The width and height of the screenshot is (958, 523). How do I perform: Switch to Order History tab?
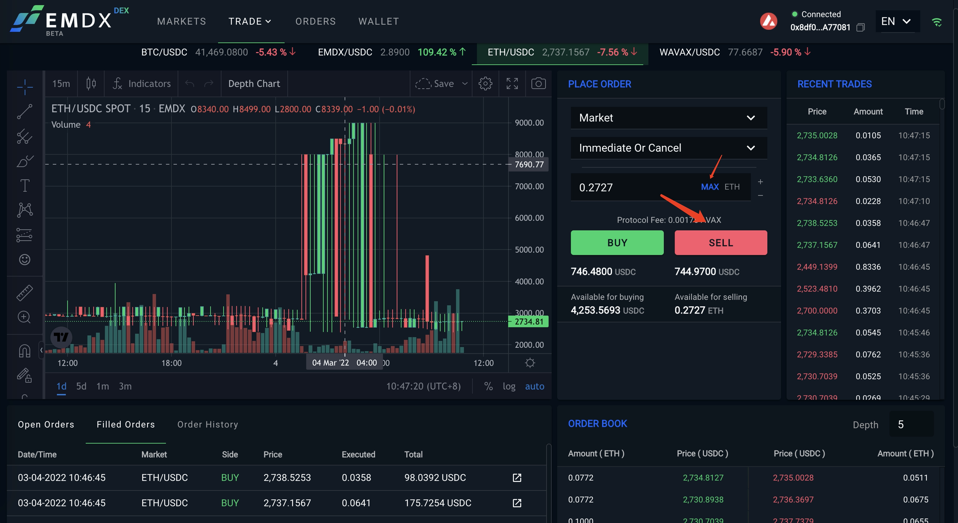[x=207, y=424]
